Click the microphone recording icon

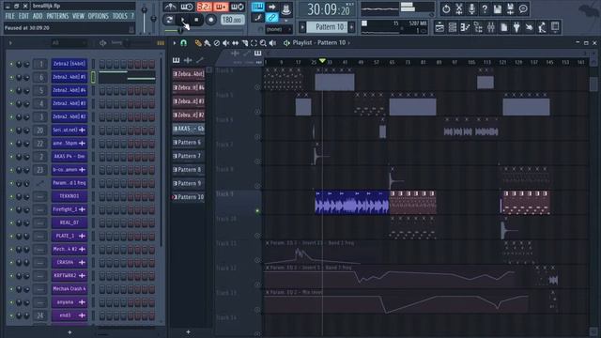[x=471, y=8]
